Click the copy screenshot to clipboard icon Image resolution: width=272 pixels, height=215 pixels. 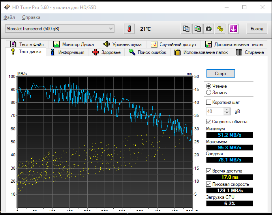tap(197, 29)
